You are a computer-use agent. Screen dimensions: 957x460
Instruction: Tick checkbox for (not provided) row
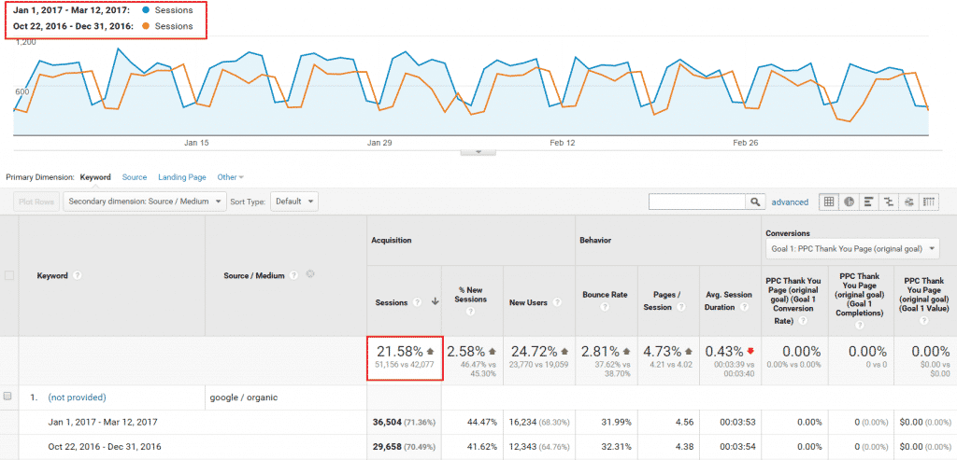coord(7,397)
